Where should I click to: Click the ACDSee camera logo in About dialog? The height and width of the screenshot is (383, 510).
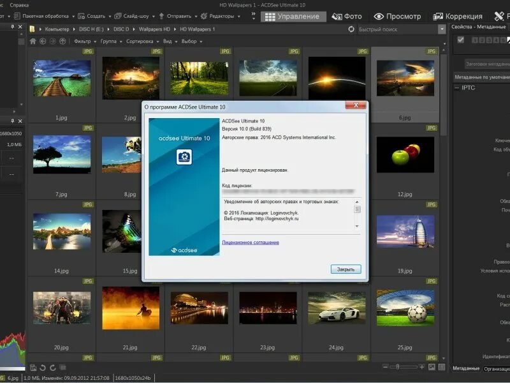pyautogui.click(x=184, y=157)
